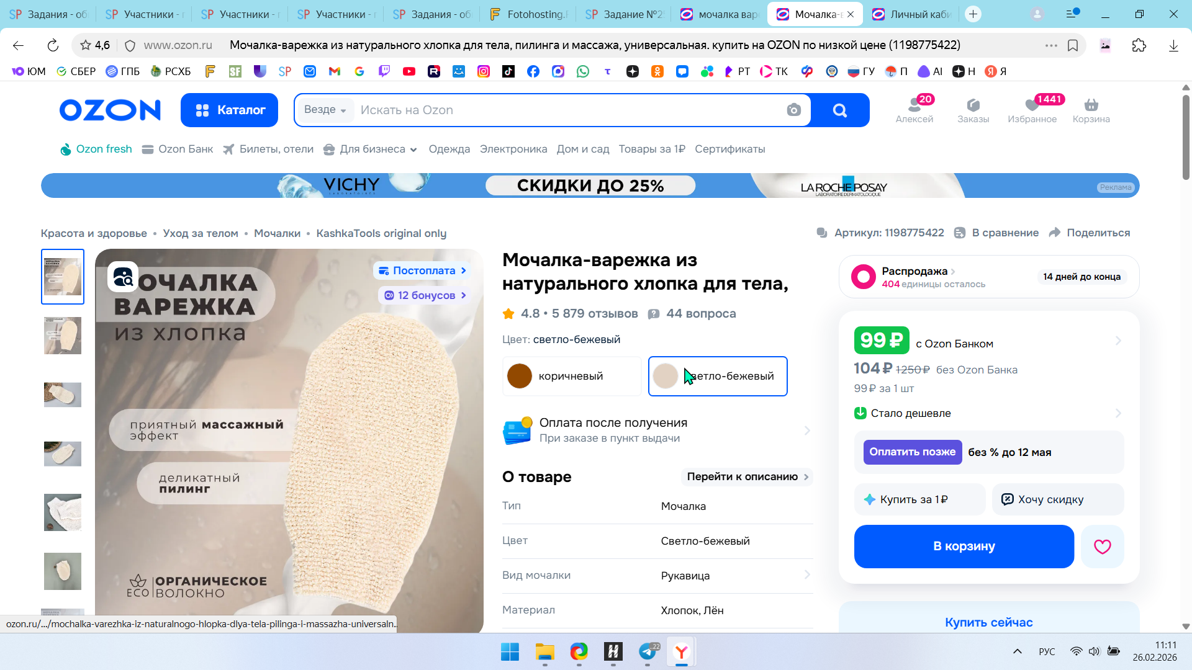1192x670 pixels.
Task: Open the Корзина cart icon
Action: click(1091, 110)
